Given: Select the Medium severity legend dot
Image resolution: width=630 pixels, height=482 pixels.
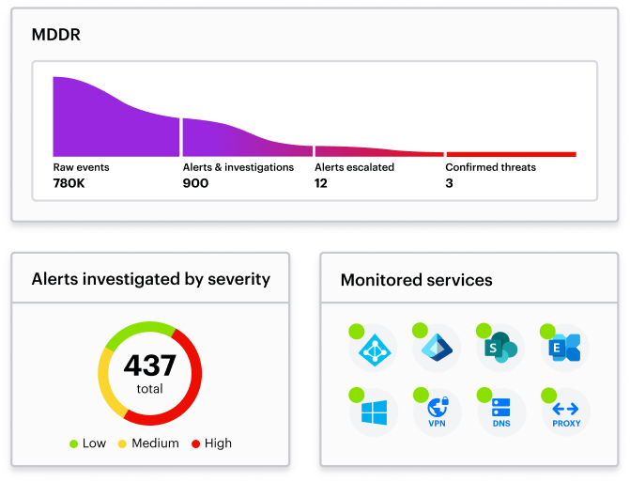Looking at the screenshot, I should 122,443.
